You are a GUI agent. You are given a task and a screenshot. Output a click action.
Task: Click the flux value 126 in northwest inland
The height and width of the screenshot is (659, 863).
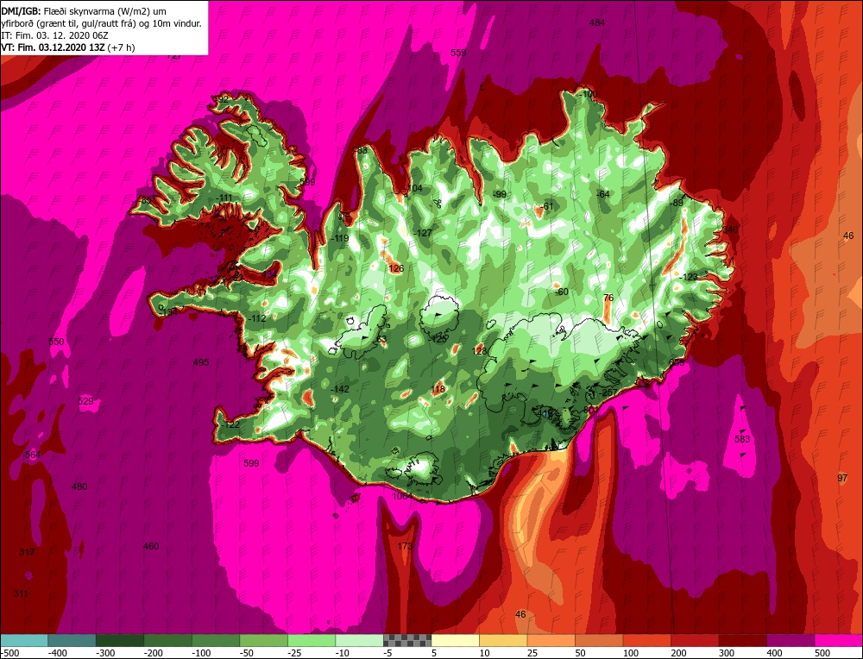click(396, 268)
